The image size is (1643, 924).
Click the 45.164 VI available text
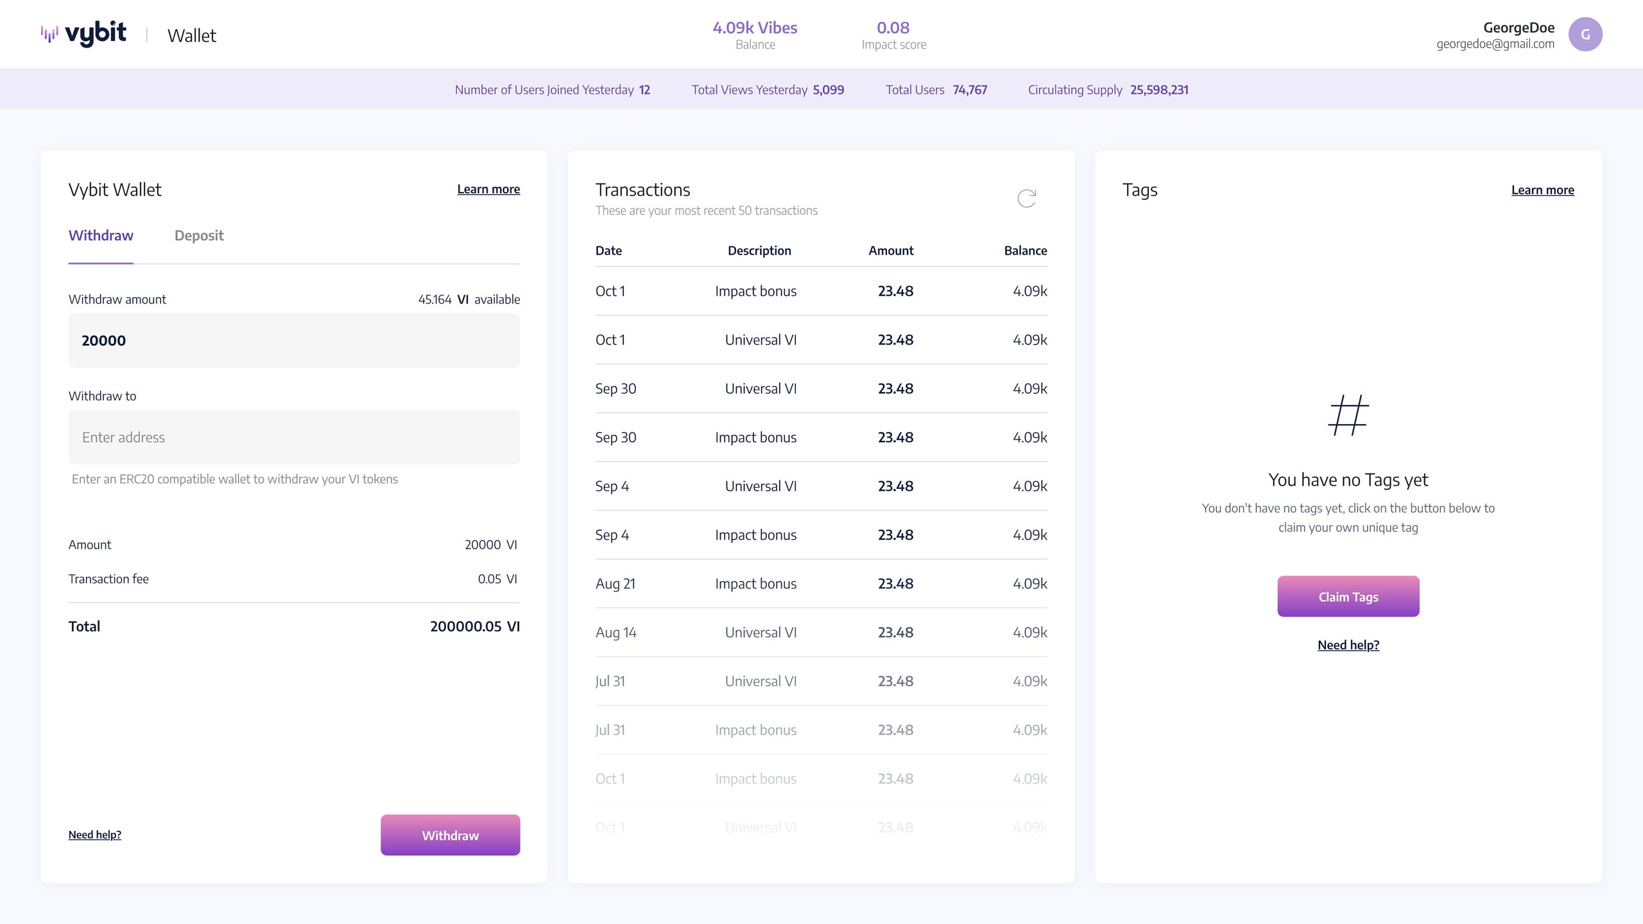(469, 299)
